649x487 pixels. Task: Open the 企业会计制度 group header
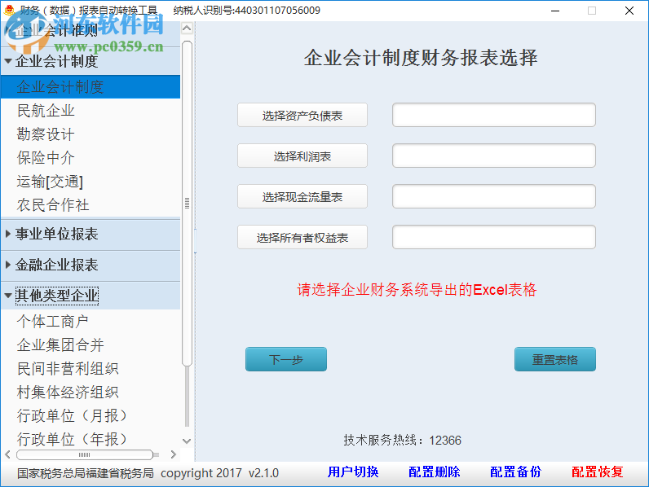(x=91, y=61)
